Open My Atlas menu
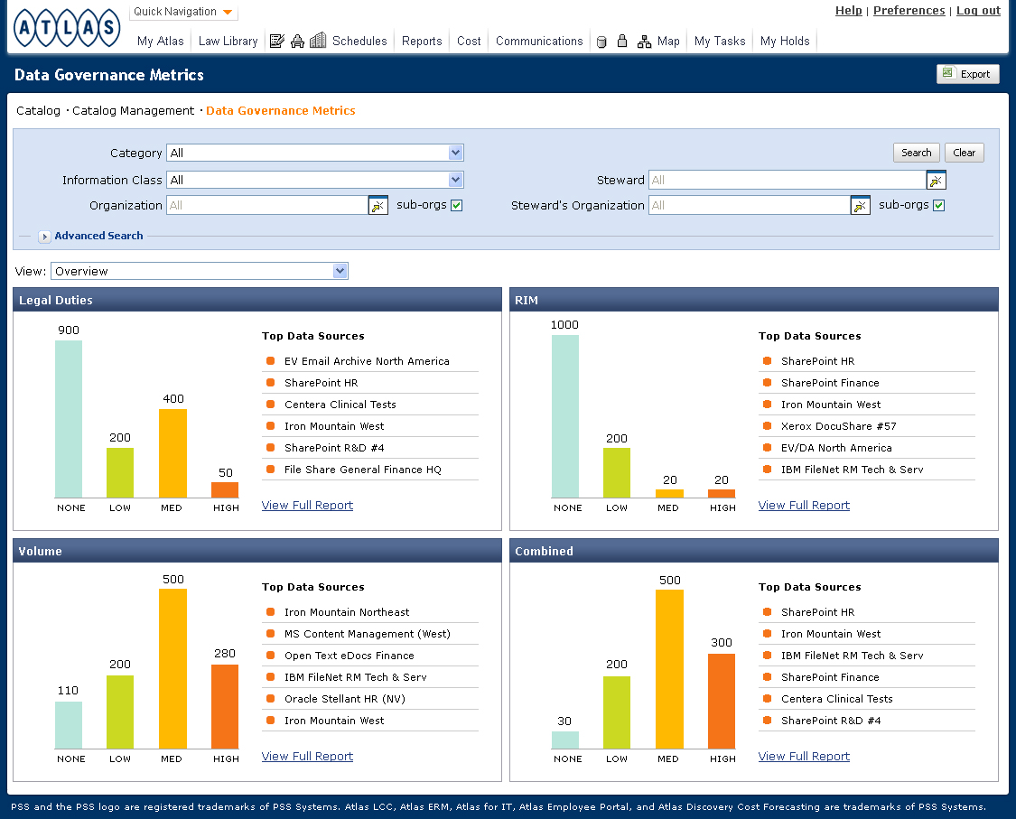Screen dimensions: 1016x819 pos(160,41)
